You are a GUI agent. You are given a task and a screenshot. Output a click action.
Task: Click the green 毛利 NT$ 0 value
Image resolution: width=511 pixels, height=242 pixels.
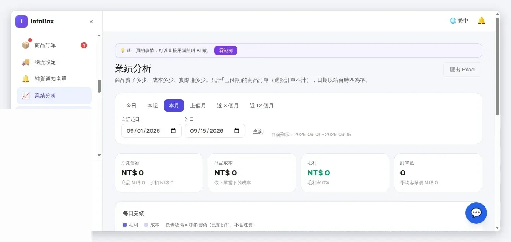point(319,173)
